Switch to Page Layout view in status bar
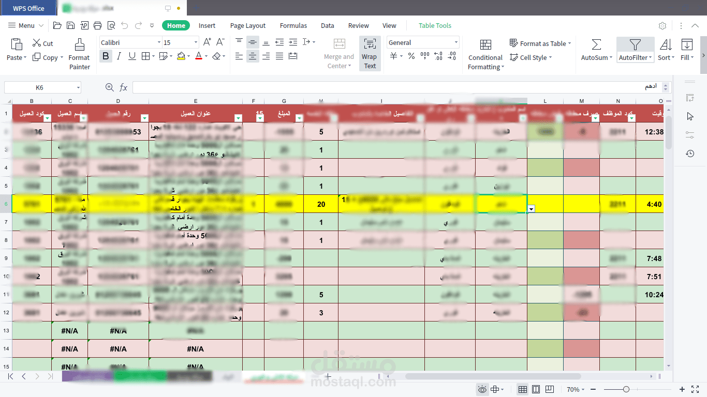This screenshot has width=707, height=397. pos(536,389)
